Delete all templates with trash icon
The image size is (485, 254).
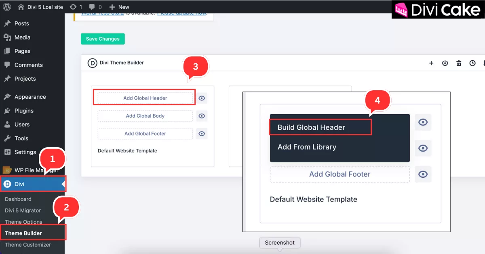pyautogui.click(x=459, y=63)
